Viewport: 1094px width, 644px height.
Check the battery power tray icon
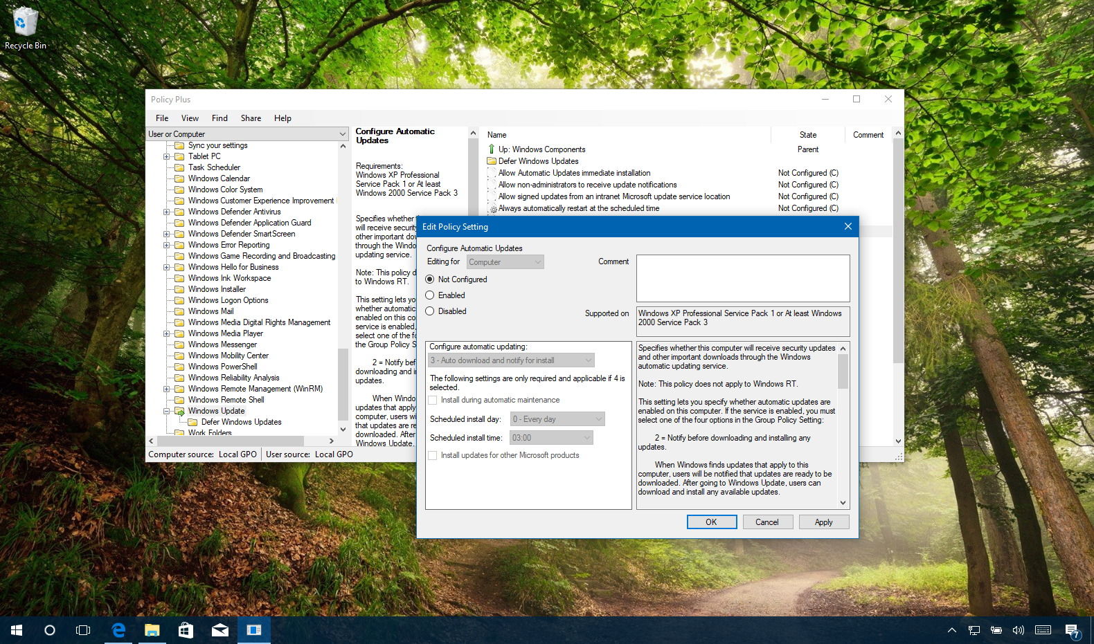pos(996,630)
